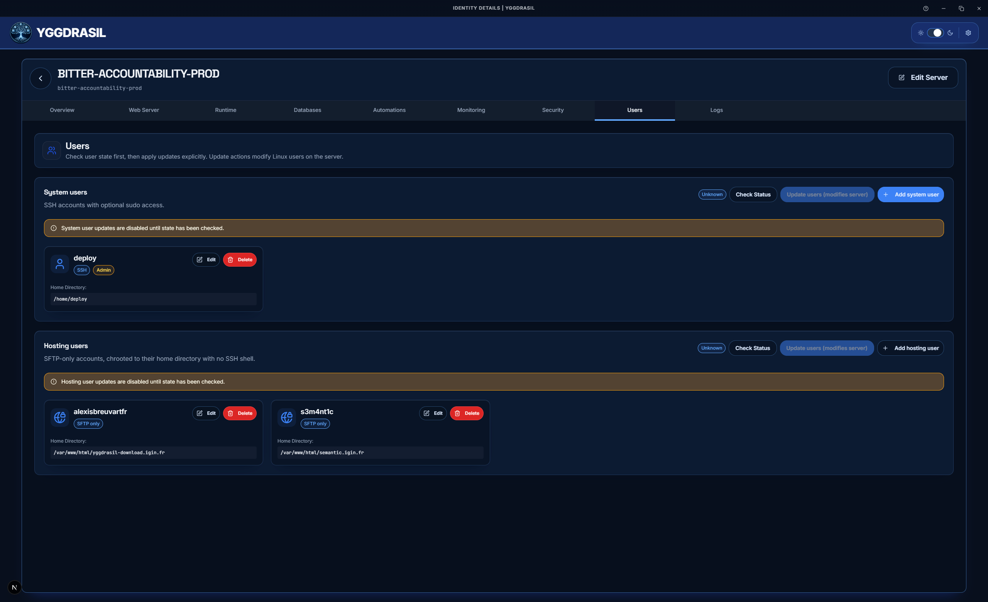Edit the s3m4nt1c hosting user
This screenshot has width=988, height=602.
pyautogui.click(x=433, y=413)
